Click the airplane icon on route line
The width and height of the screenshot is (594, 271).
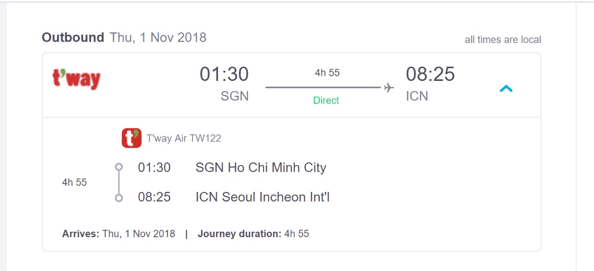[x=388, y=87]
